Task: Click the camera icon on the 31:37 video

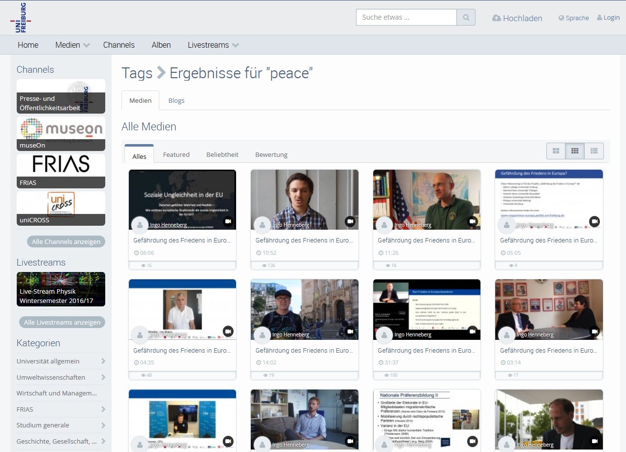Action: tap(473, 331)
